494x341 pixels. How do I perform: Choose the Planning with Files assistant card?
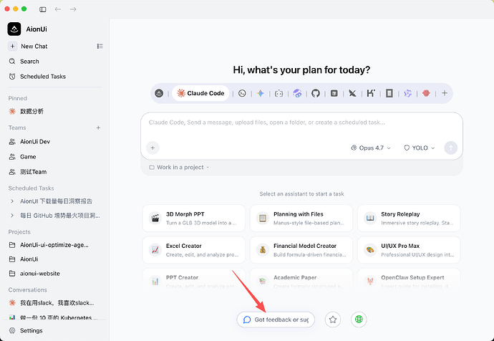click(x=301, y=218)
